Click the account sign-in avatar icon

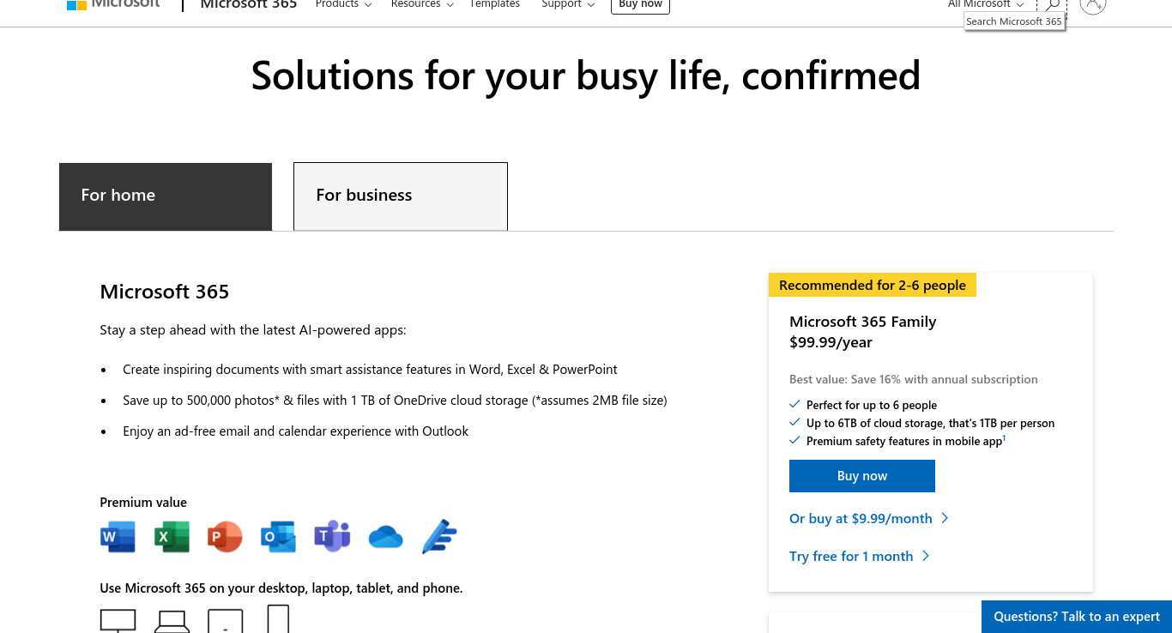[x=1093, y=4]
